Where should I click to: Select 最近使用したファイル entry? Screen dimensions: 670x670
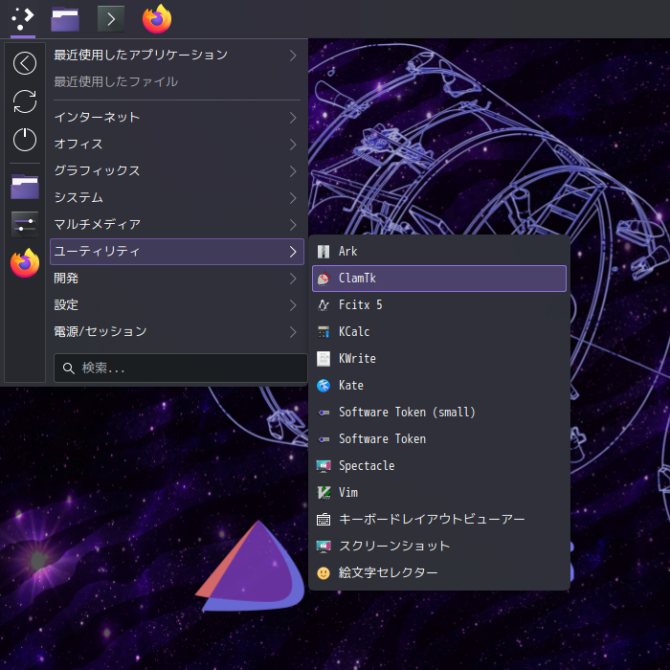pos(177,81)
